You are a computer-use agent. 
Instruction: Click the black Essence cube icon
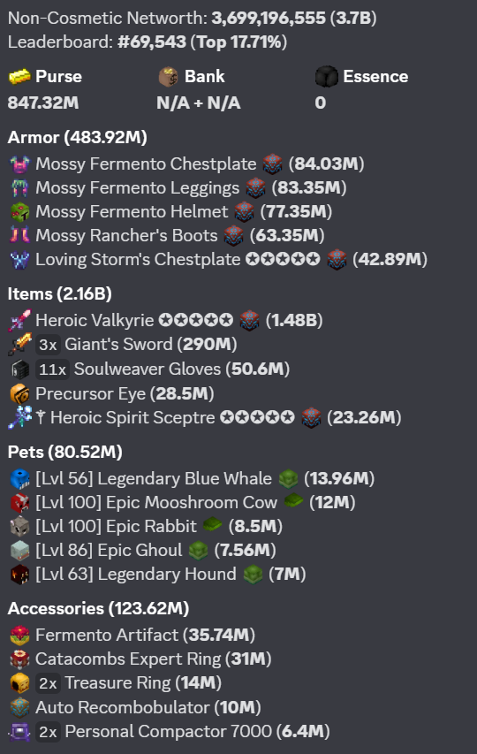pos(327,76)
